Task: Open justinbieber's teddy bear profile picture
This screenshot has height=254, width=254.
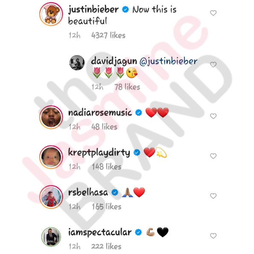Action: (x=51, y=14)
